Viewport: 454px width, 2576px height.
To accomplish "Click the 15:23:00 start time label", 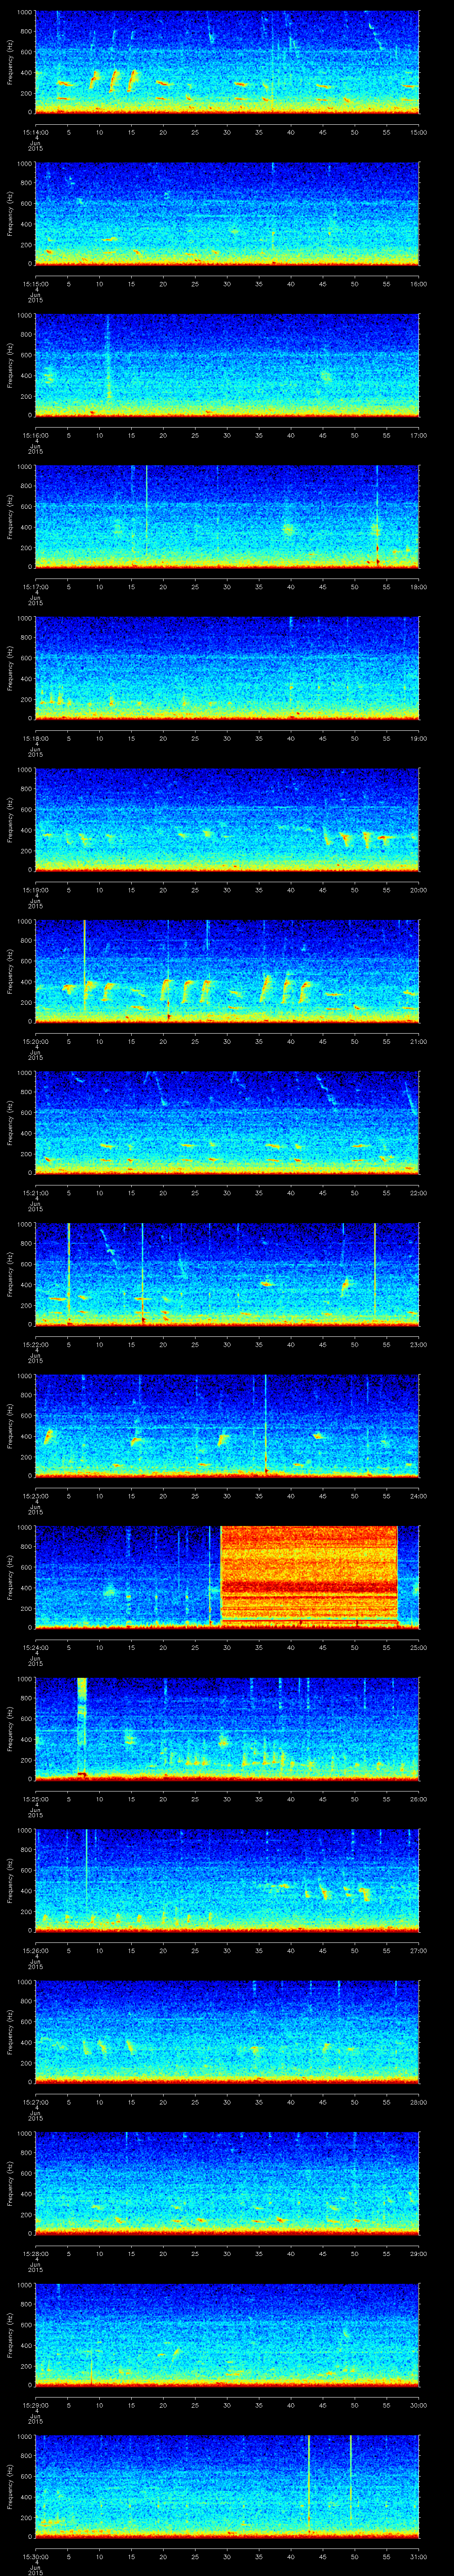I will tap(35, 1495).
